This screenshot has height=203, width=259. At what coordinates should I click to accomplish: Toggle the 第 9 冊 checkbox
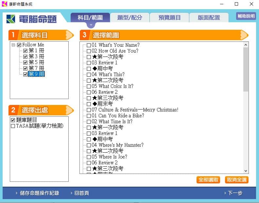point(25,74)
